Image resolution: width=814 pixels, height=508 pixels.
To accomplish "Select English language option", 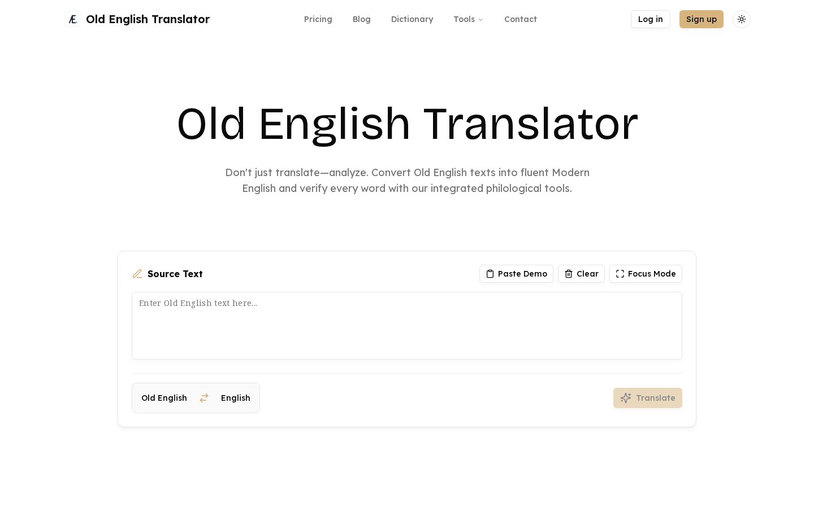I will (x=236, y=398).
